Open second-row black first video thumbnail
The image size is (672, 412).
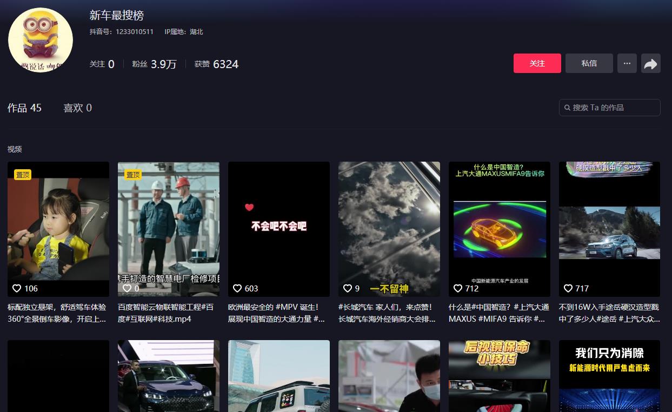pos(58,376)
